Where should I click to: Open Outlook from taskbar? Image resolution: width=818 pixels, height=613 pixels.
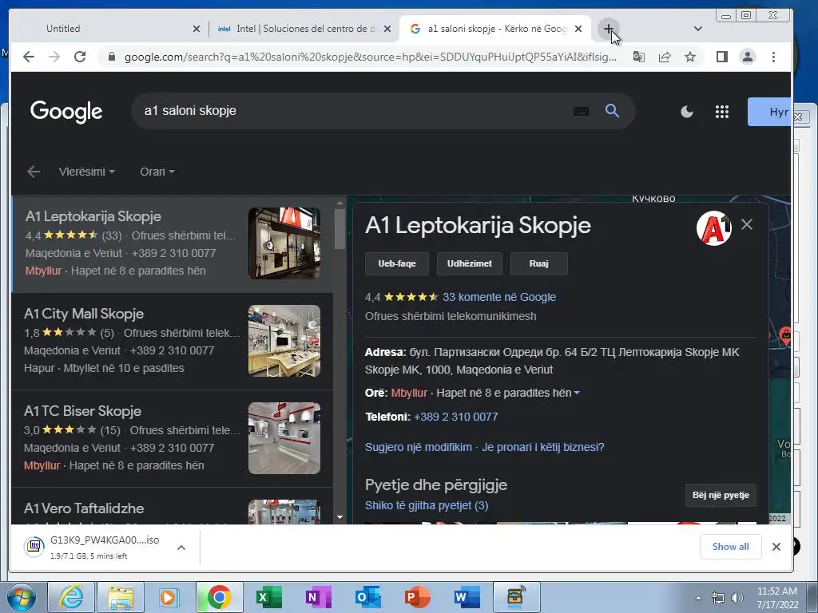pos(368,597)
